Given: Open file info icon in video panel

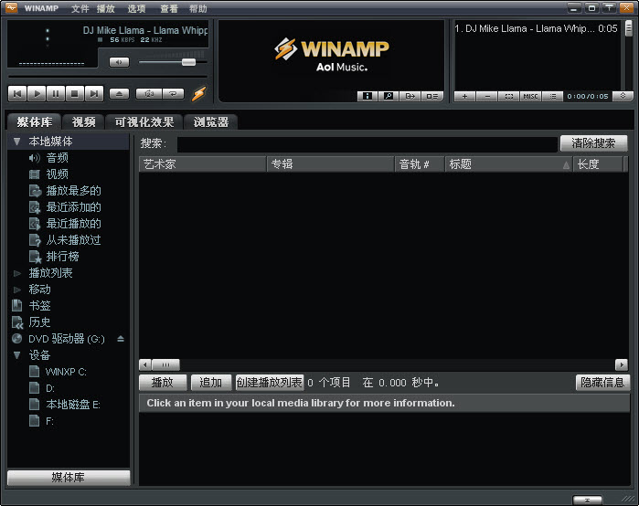Looking at the screenshot, I should point(367,96).
